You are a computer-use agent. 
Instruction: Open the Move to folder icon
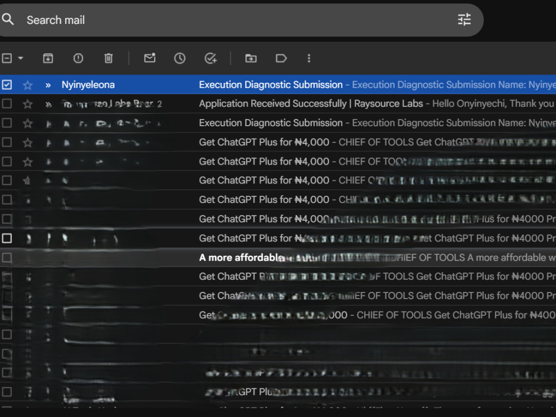click(251, 58)
